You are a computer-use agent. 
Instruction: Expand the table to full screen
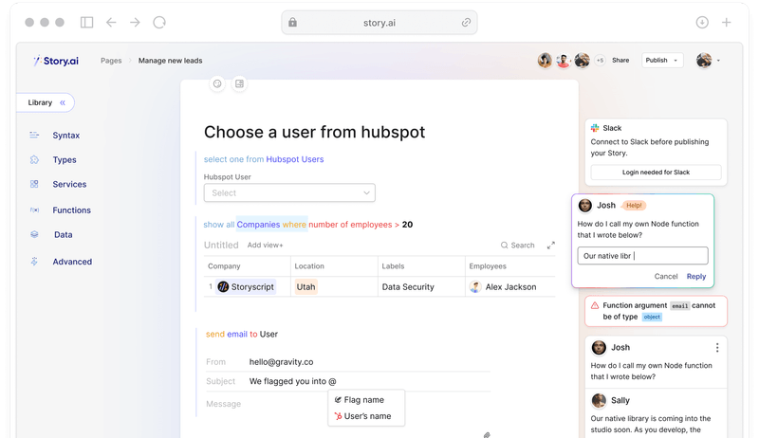(x=551, y=246)
